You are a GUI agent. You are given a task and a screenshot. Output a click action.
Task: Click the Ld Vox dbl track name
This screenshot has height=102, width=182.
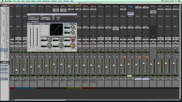(x=138, y=79)
